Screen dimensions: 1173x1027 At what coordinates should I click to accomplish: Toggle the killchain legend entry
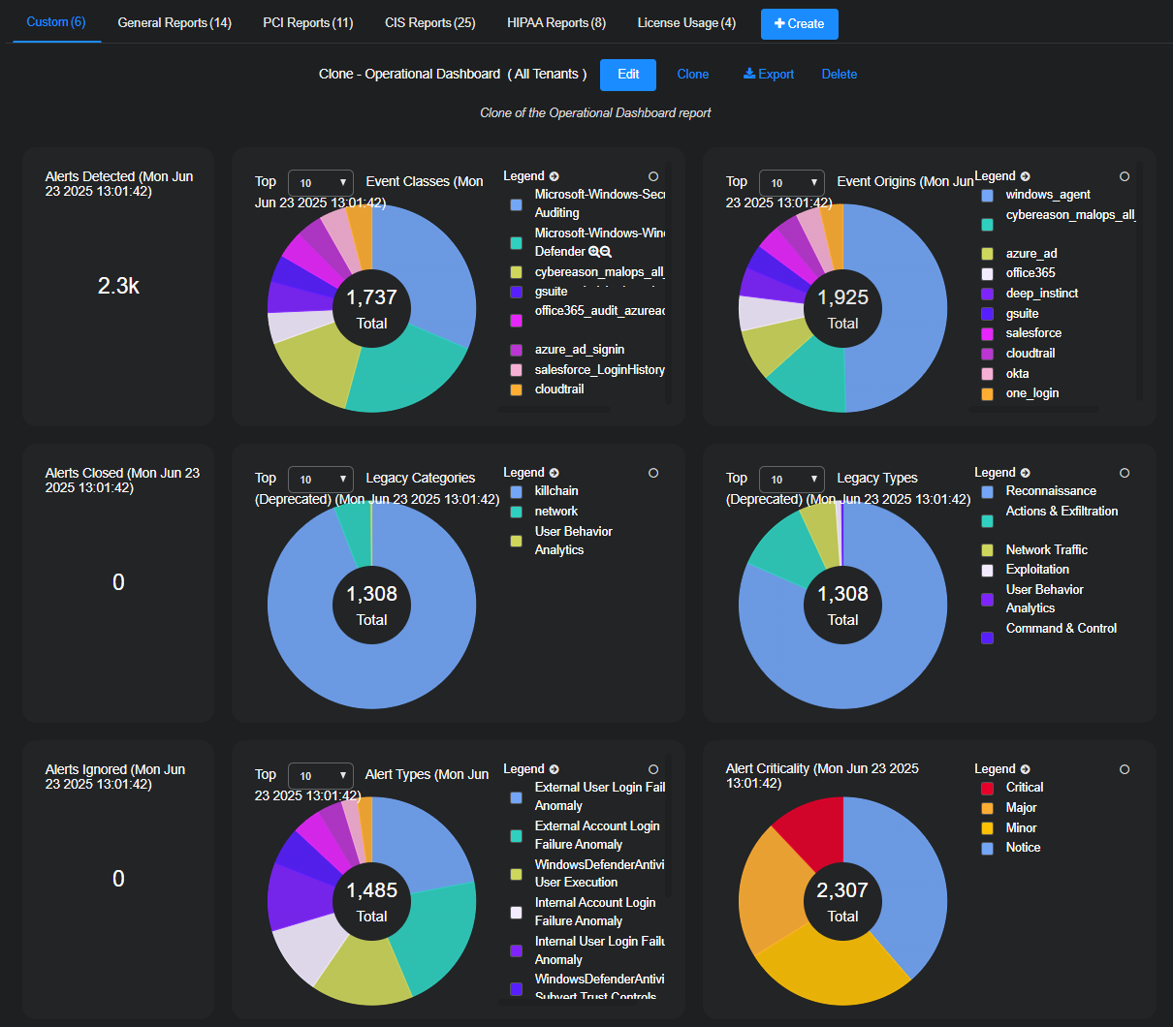(555, 490)
